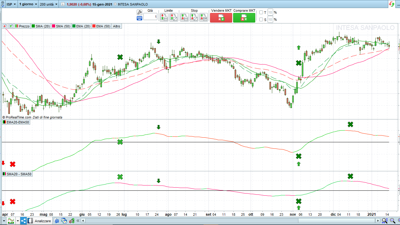Image resolution: width=400 pixels, height=225 pixels.
Task: Enable the T percentage checkbox
Action: tap(261, 13)
